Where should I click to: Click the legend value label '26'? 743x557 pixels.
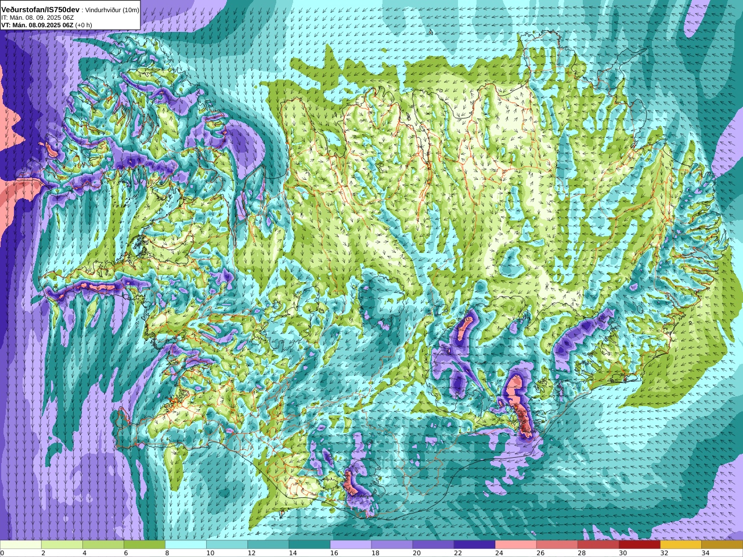pos(540,553)
